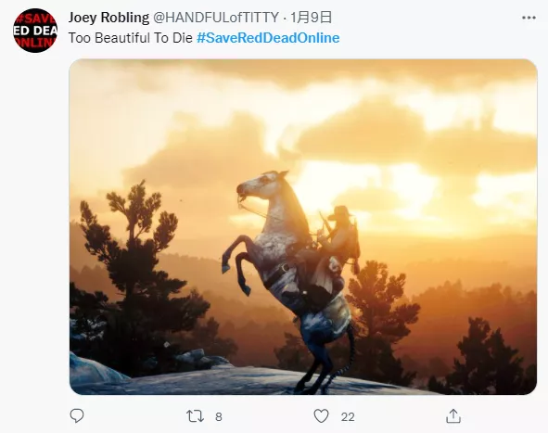Click the snowy rock ledge under the horse
This screenshot has height=433, width=548.
pos(245,381)
